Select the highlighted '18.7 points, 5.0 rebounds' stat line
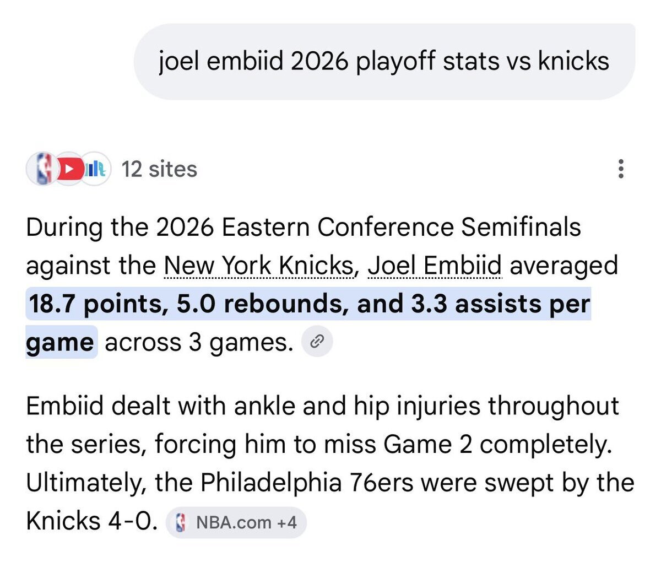Viewport: 661px width, 562px height. [308, 304]
